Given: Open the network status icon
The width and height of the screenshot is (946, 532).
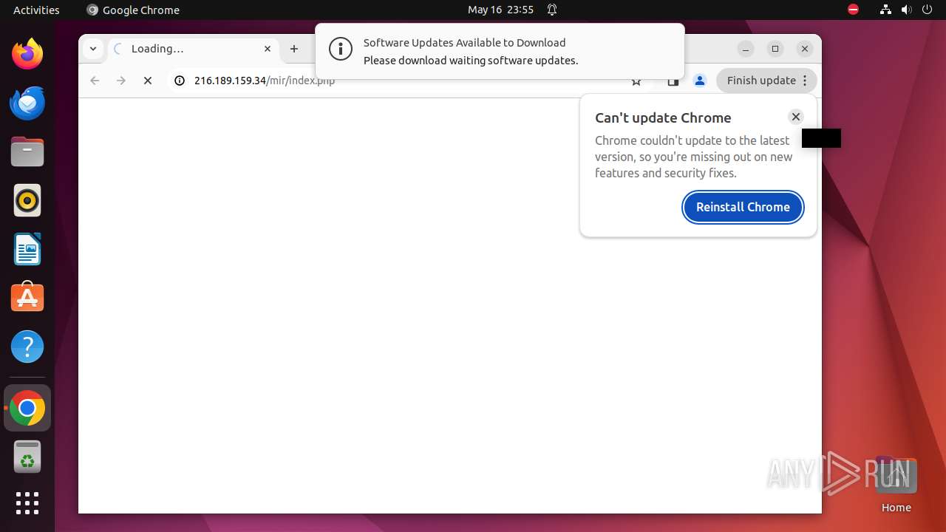Looking at the screenshot, I should tap(885, 10).
